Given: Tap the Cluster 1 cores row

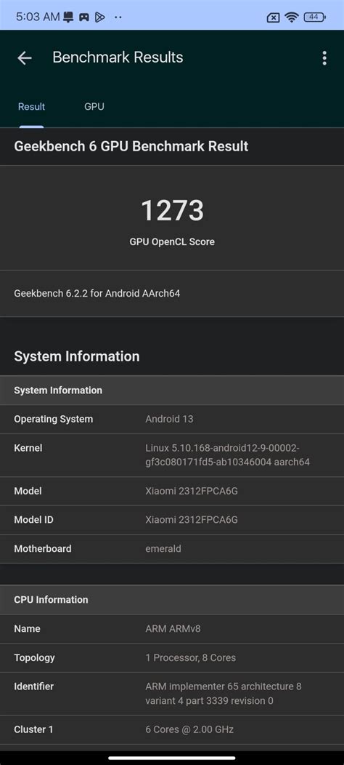Looking at the screenshot, I should 172,729.
